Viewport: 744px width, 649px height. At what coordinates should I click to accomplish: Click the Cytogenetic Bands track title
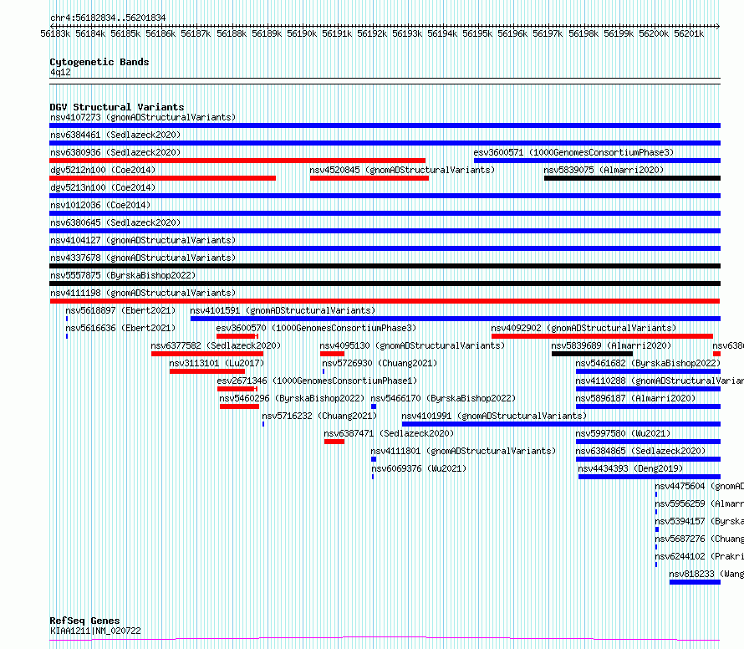(99, 62)
